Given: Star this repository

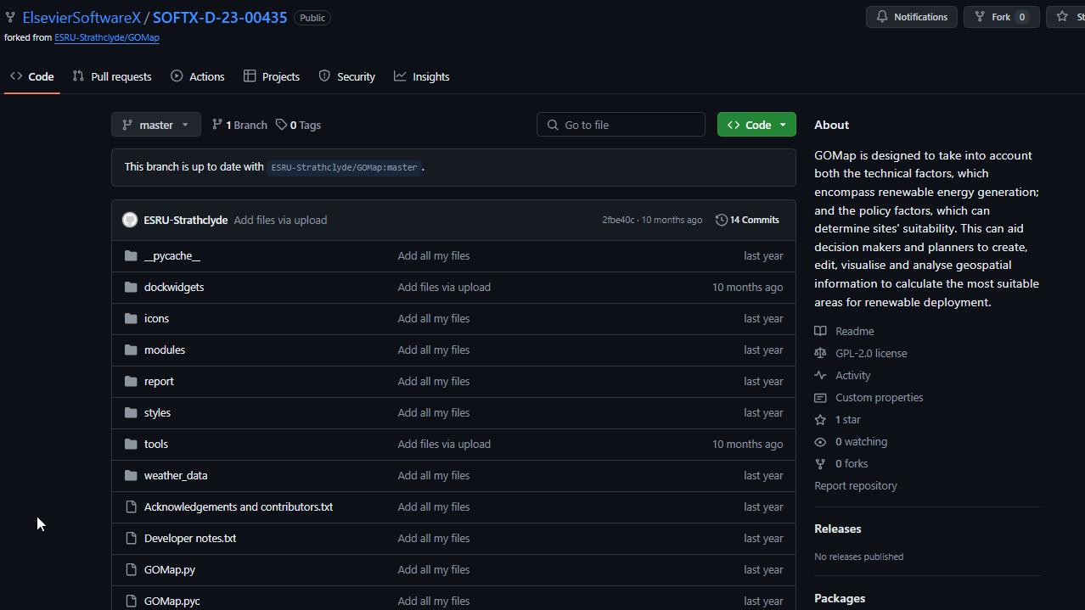Looking at the screenshot, I should point(1066,17).
